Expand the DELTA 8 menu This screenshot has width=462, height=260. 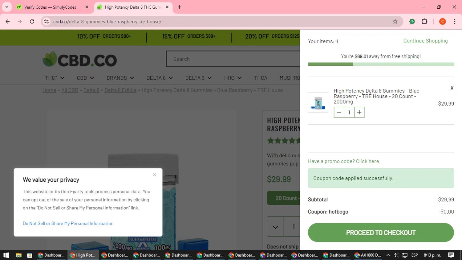point(160,78)
